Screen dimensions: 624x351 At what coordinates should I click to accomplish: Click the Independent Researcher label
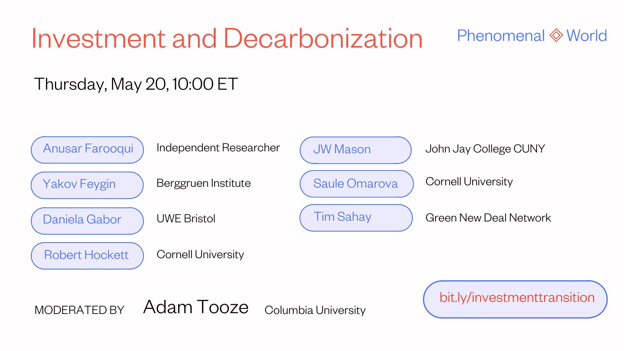point(218,148)
